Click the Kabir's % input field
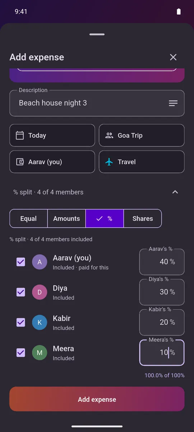Image resolution: width=194 pixels, height=432 pixels. point(162,322)
